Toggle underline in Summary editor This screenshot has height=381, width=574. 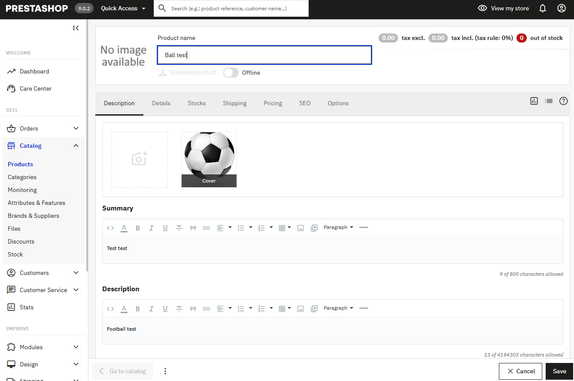pos(165,228)
